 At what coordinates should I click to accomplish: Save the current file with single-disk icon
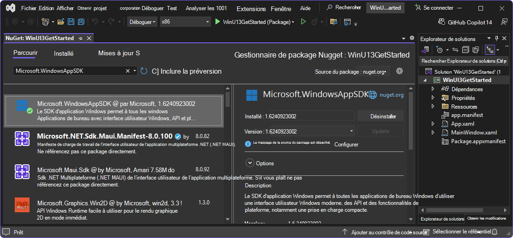tap(71, 22)
